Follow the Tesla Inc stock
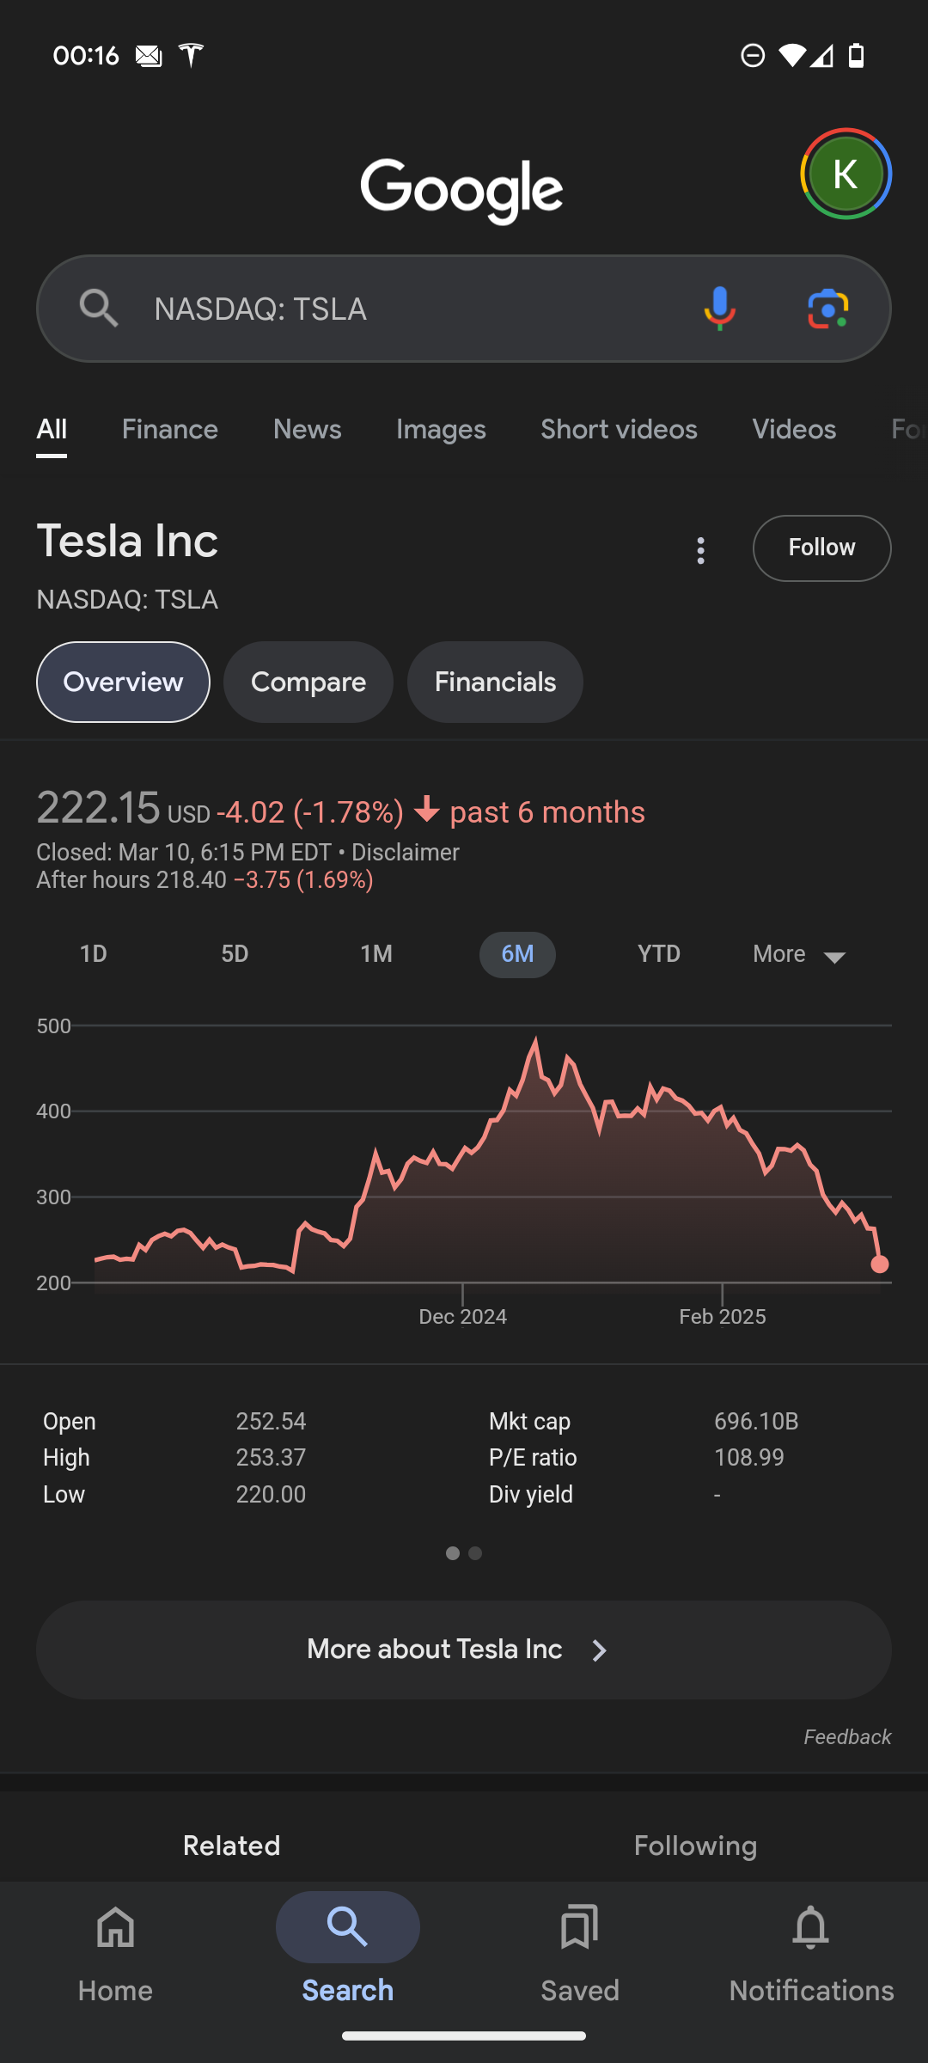This screenshot has width=928, height=2063. coord(821,548)
